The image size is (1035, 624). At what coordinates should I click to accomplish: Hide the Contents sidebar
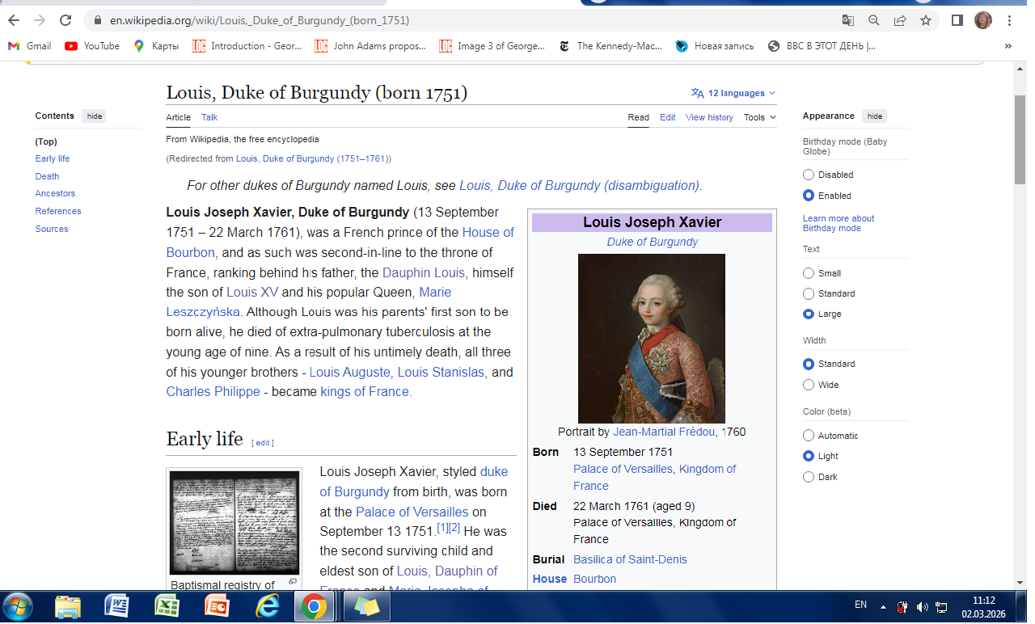95,116
